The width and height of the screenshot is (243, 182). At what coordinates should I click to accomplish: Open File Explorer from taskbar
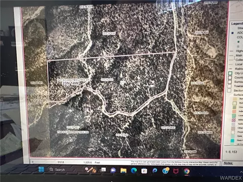124,170
